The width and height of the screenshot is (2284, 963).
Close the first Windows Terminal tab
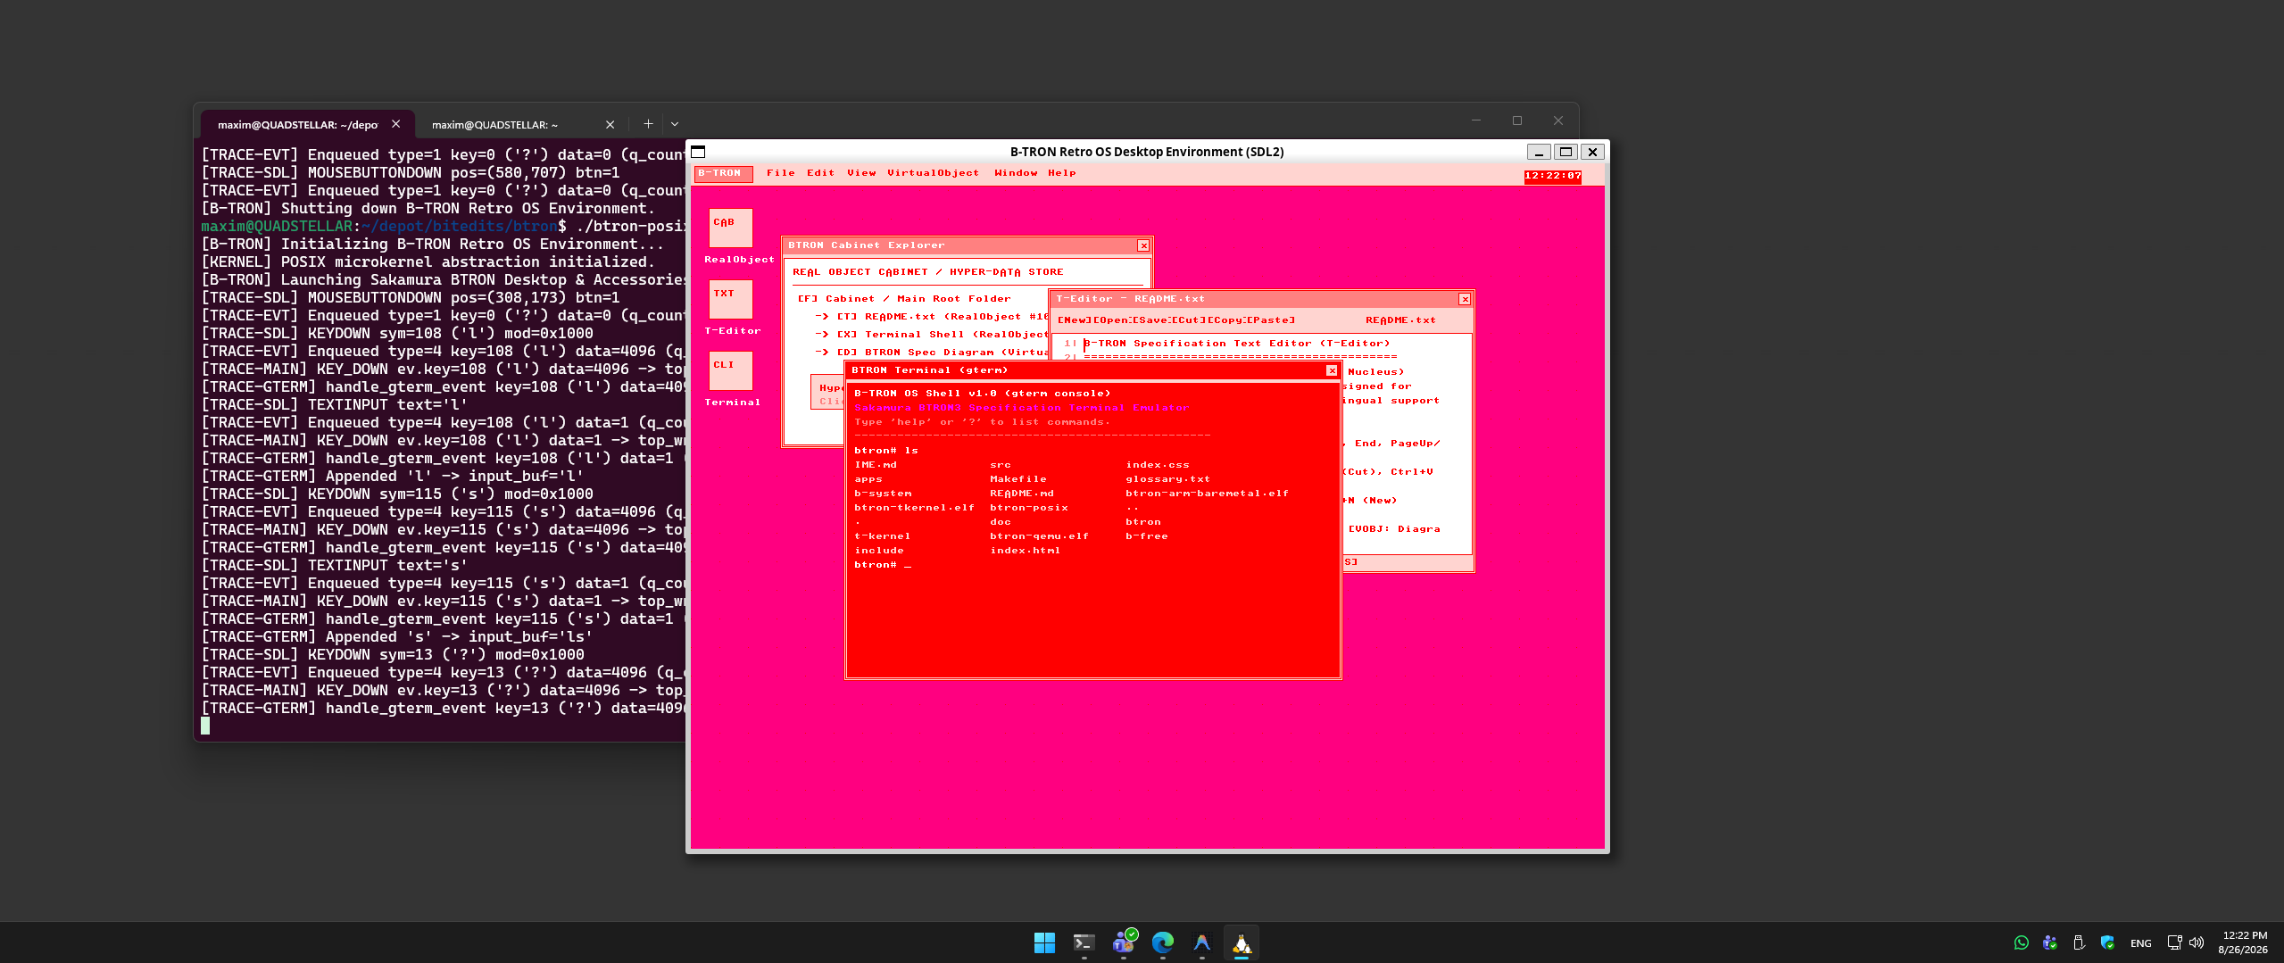(395, 124)
